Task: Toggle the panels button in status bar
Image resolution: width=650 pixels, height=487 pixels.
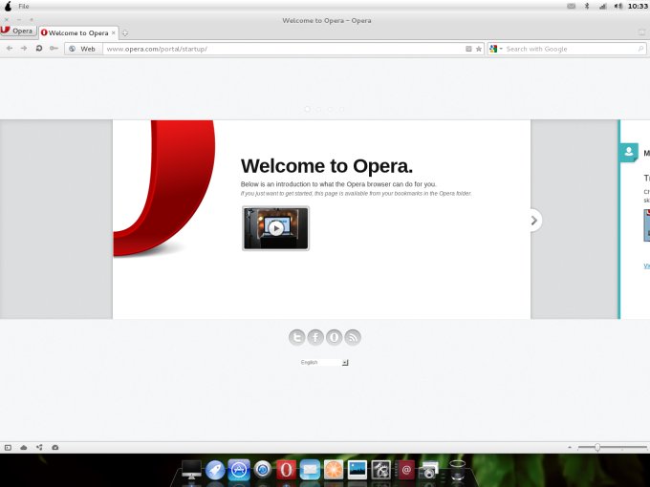Action: click(8, 447)
